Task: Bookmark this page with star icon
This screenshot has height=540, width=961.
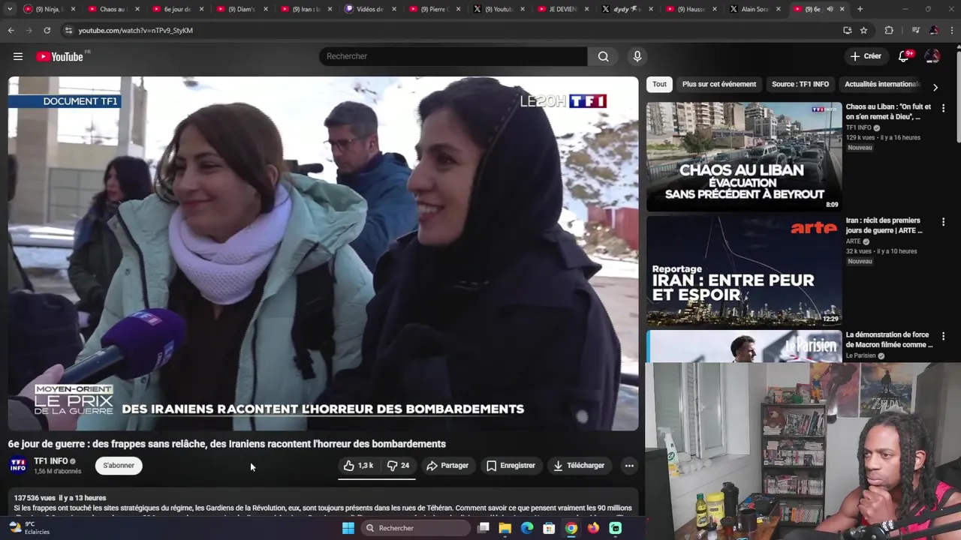Action: pyautogui.click(x=864, y=30)
